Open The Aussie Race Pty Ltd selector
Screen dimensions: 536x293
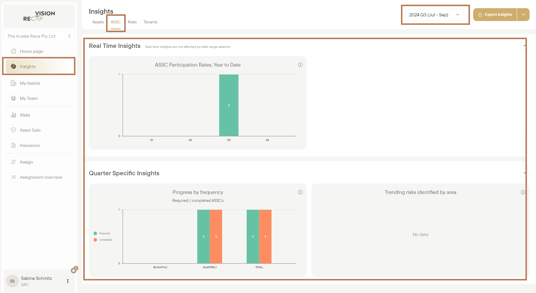point(39,36)
